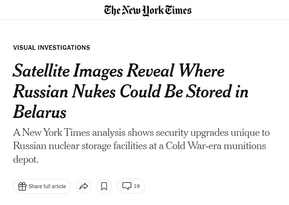This screenshot has height=205, width=289.
Task: Save article with the bookmark icon
Action: (104, 186)
